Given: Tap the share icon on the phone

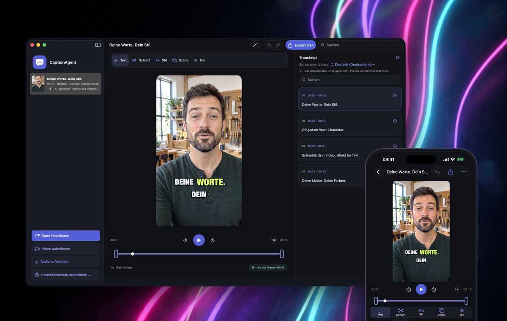Looking at the screenshot, I should point(450,172).
